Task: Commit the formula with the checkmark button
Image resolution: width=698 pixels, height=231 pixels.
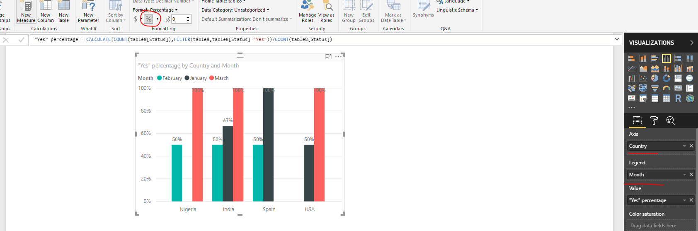Action: tap(21, 40)
